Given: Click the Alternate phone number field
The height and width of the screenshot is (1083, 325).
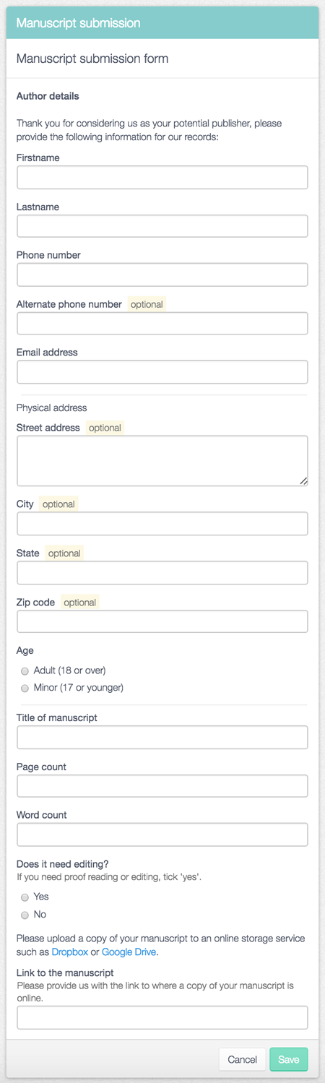Looking at the screenshot, I should (x=162, y=324).
